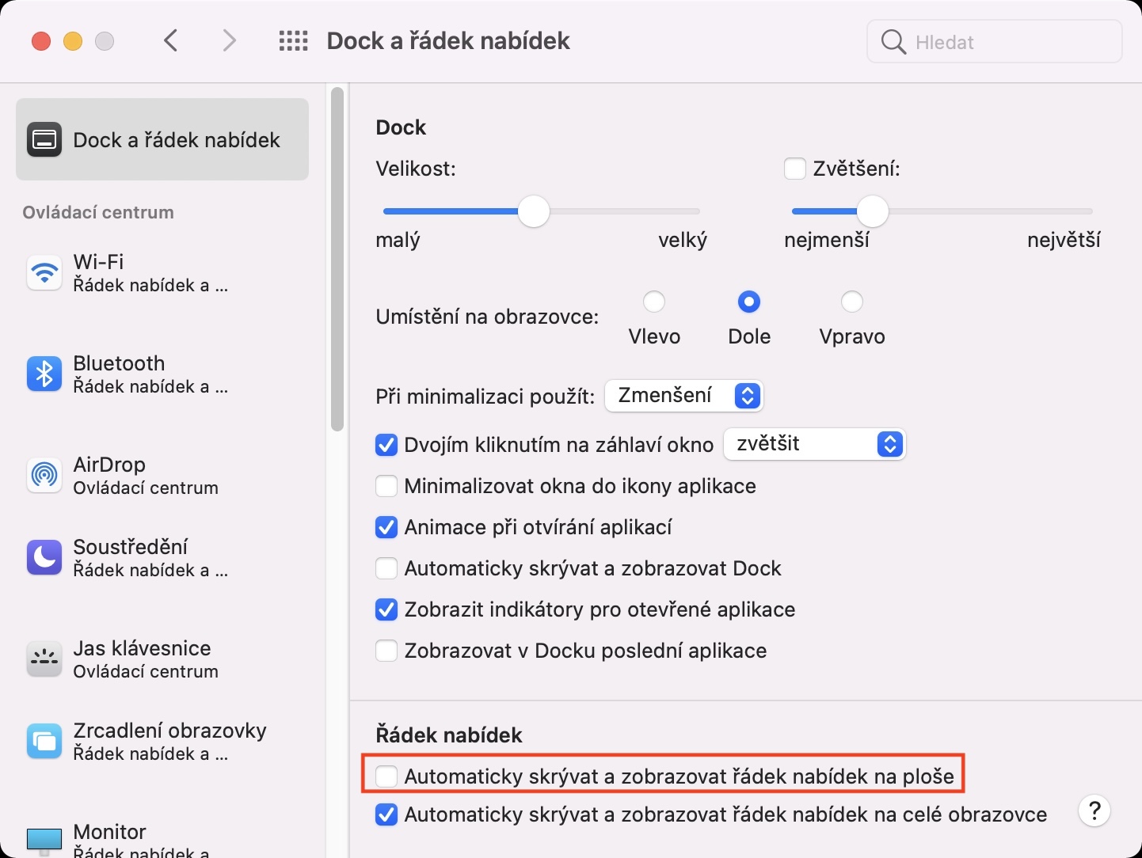This screenshot has width=1142, height=858.
Task: Select the Bluetooth sidebar icon
Action: [x=44, y=374]
